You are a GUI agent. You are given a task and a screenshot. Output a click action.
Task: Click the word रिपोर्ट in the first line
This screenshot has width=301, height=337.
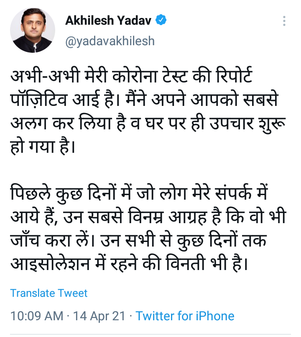[235, 76]
